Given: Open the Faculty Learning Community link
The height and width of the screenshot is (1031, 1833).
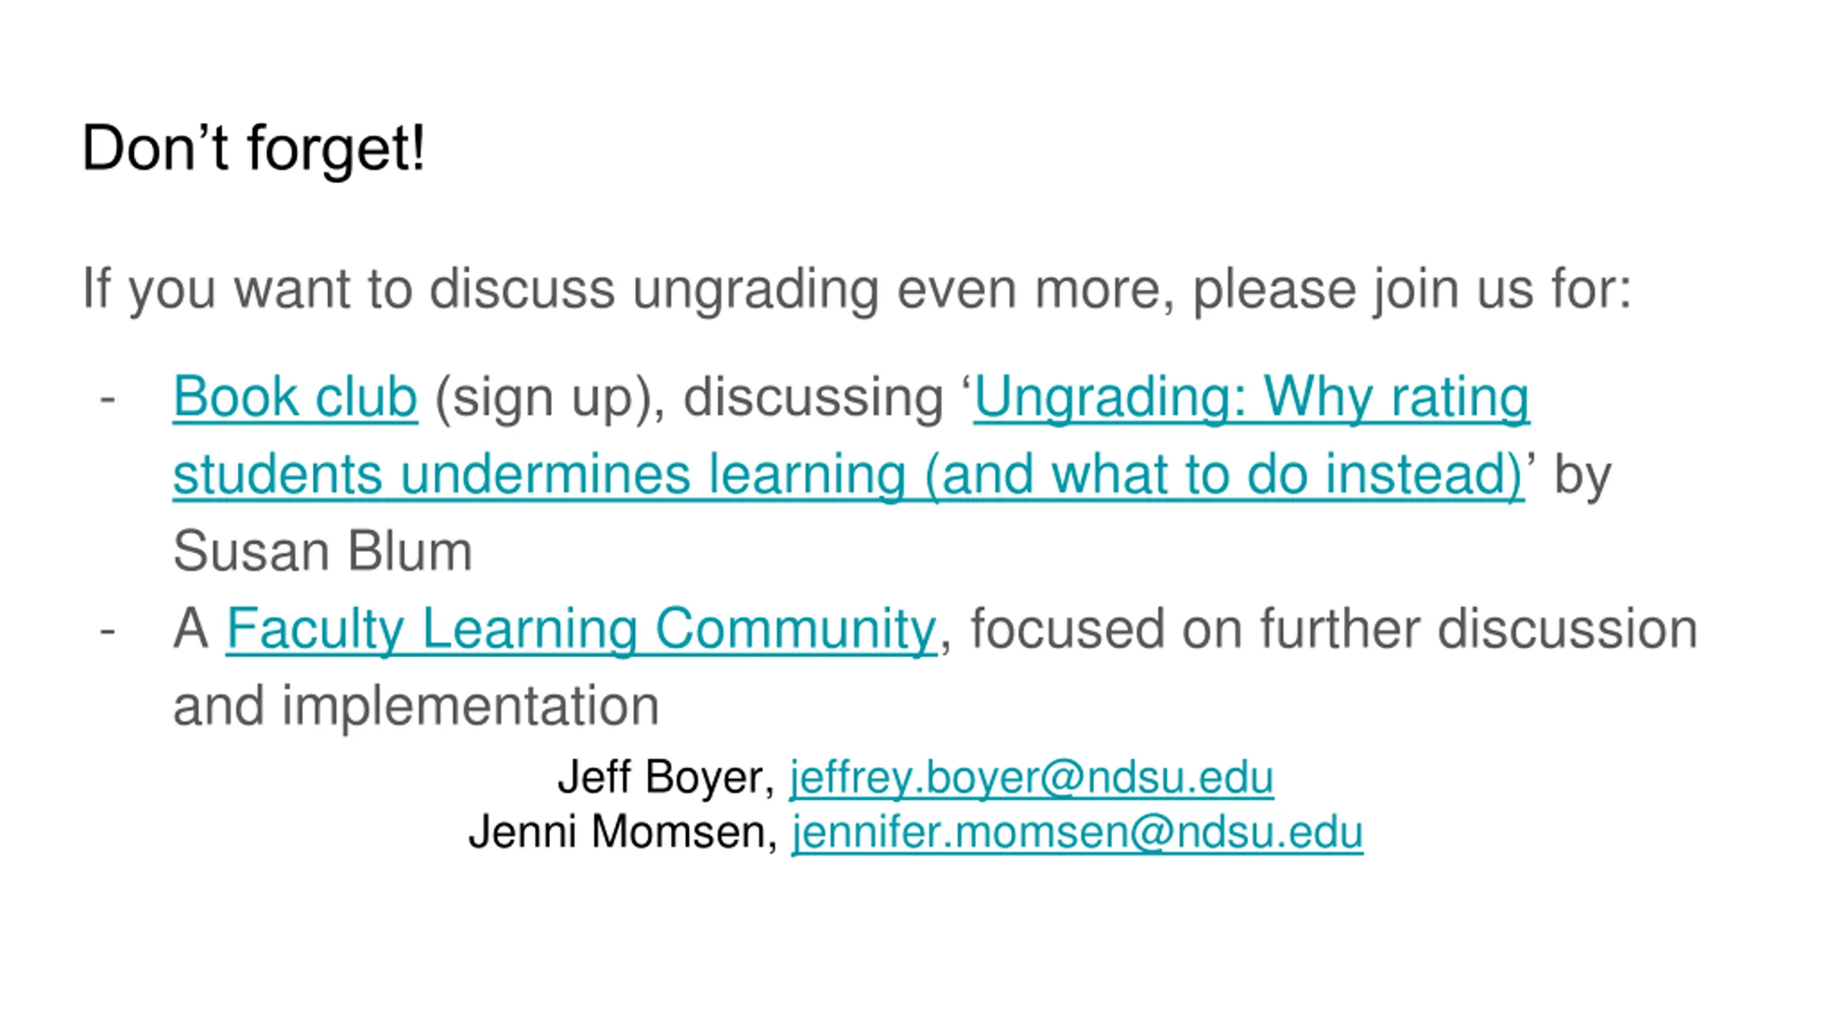Looking at the screenshot, I should click(581, 629).
